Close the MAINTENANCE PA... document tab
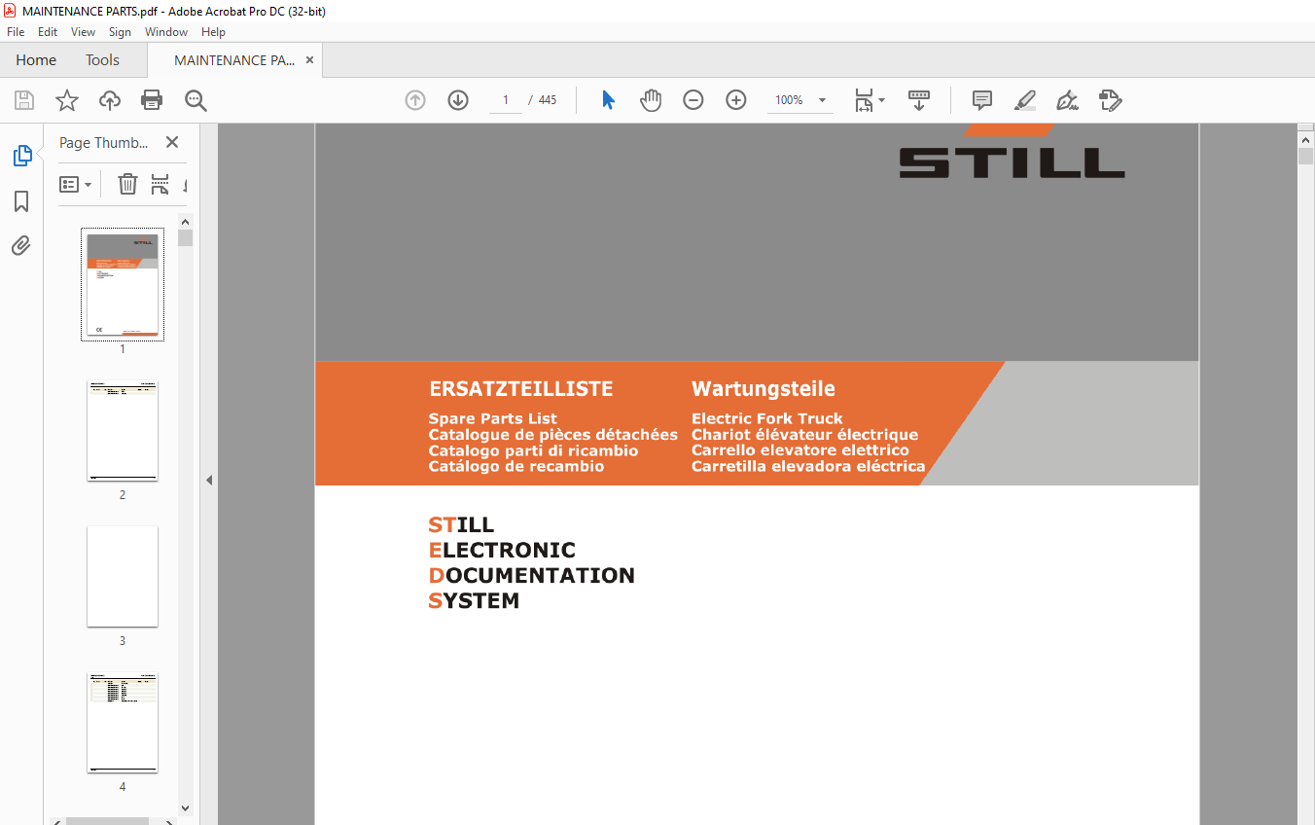 (310, 60)
